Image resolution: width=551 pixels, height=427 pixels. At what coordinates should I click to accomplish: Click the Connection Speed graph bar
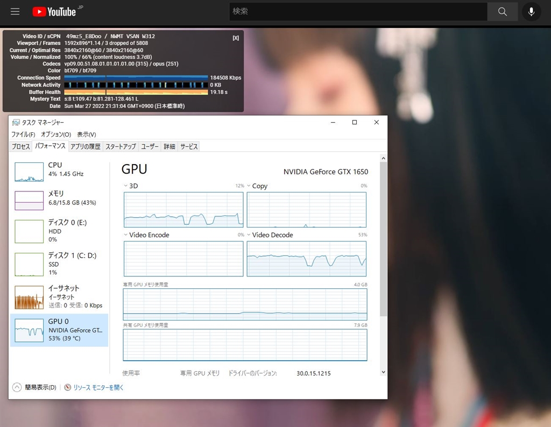(x=136, y=77)
